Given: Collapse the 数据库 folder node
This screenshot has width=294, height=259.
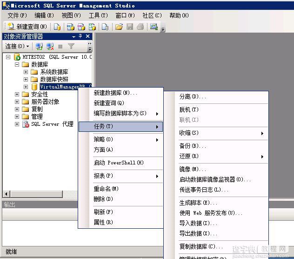Looking at the screenshot, I should [x=17, y=64].
